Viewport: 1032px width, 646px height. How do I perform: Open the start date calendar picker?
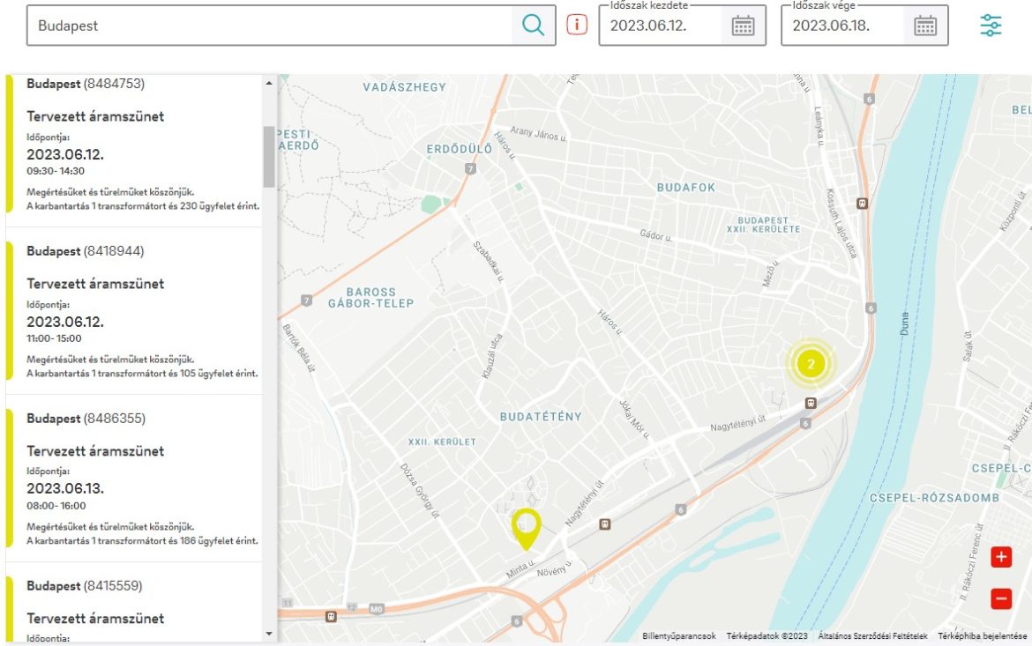point(743,26)
